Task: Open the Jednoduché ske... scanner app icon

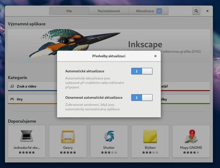Action: click(x=26, y=136)
